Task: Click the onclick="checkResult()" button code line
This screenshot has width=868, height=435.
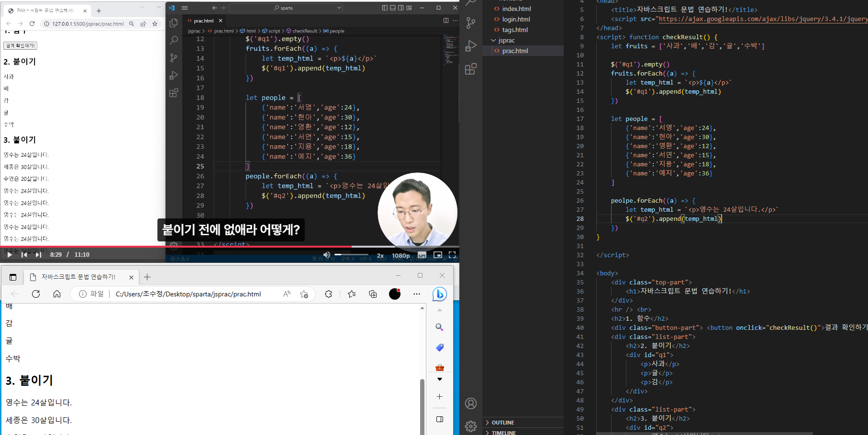Action: (739, 327)
